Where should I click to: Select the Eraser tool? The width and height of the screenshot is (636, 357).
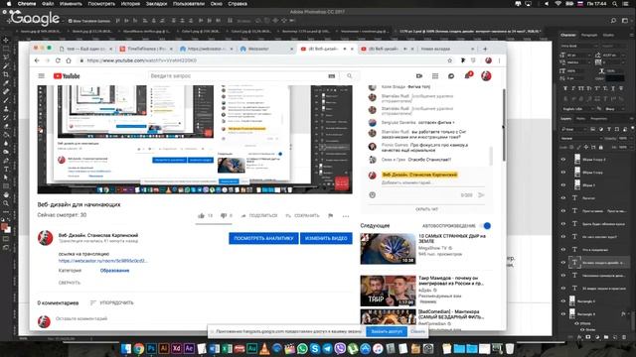tap(6, 126)
